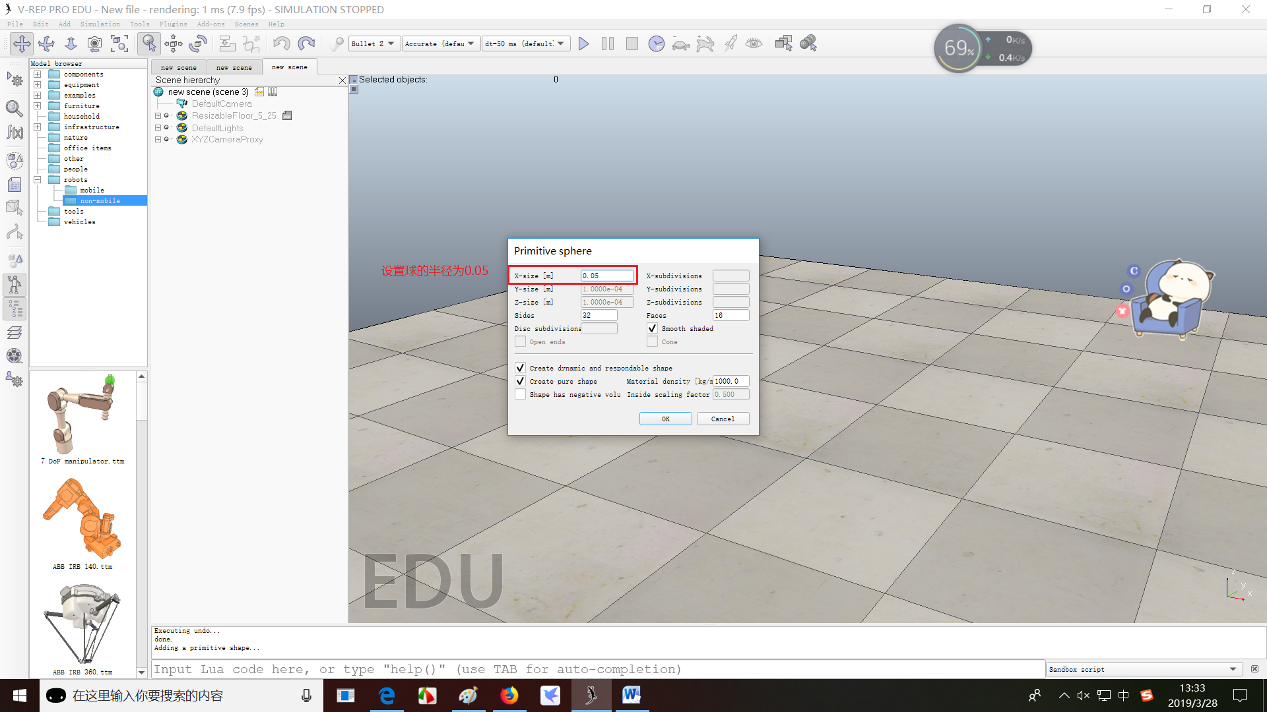Switch to the first new scene tab
The height and width of the screenshot is (712, 1267).
click(178, 67)
